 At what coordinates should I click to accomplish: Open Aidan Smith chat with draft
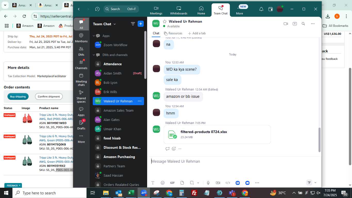click(x=118, y=73)
